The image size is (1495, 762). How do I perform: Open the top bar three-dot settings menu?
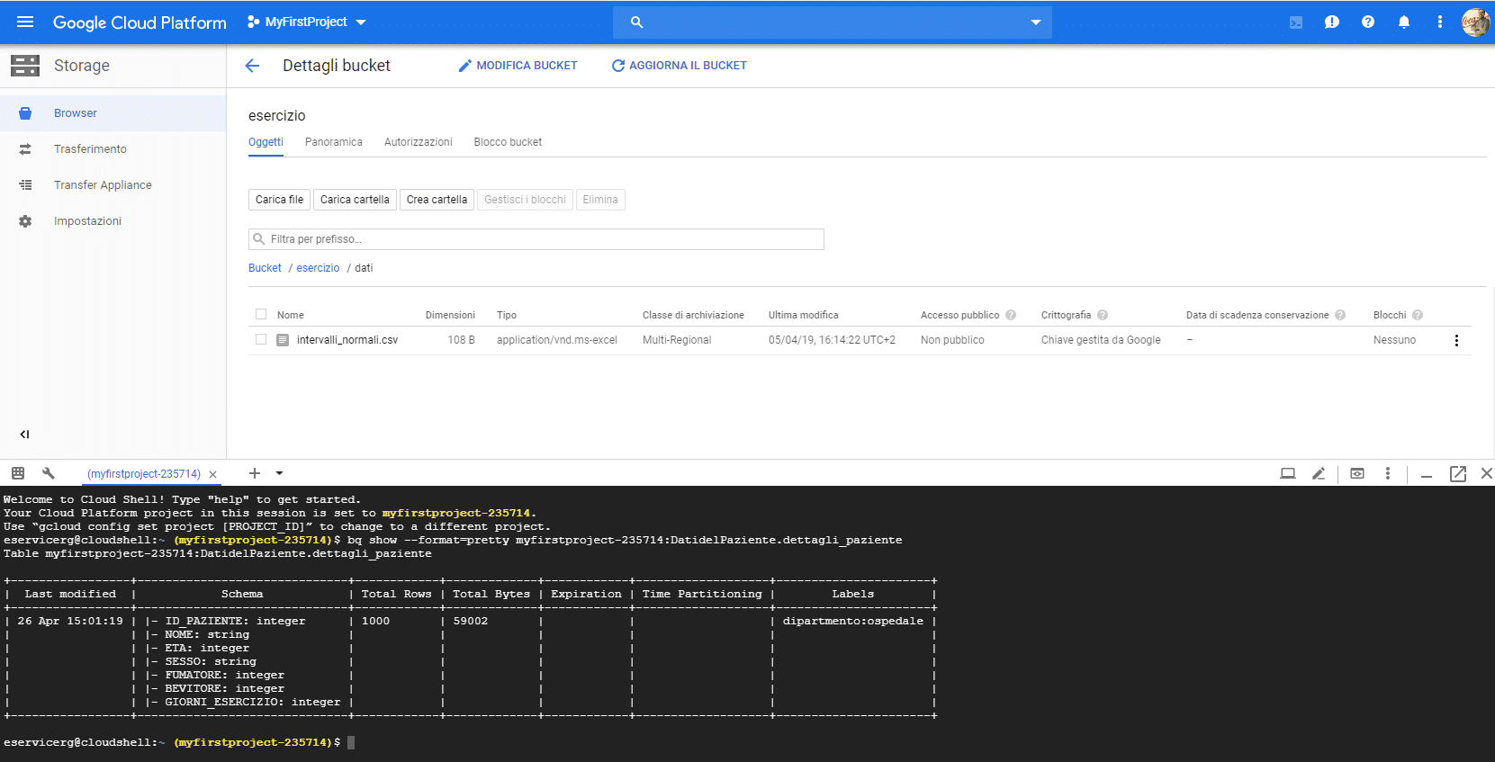[1440, 22]
